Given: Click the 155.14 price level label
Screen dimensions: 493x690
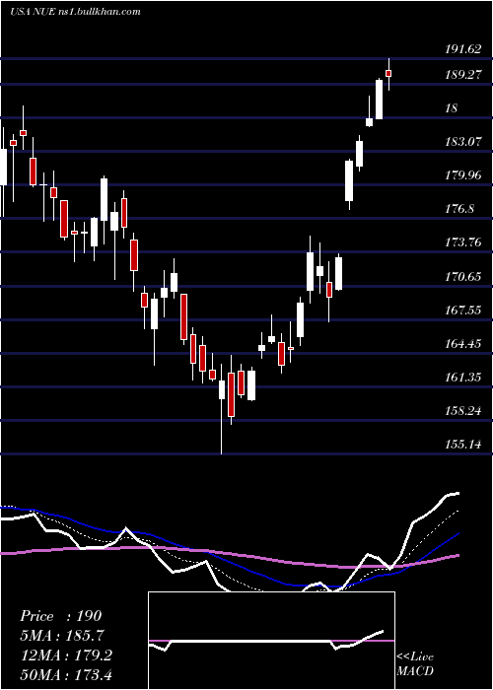Looking at the screenshot, I should pyautogui.click(x=462, y=444).
